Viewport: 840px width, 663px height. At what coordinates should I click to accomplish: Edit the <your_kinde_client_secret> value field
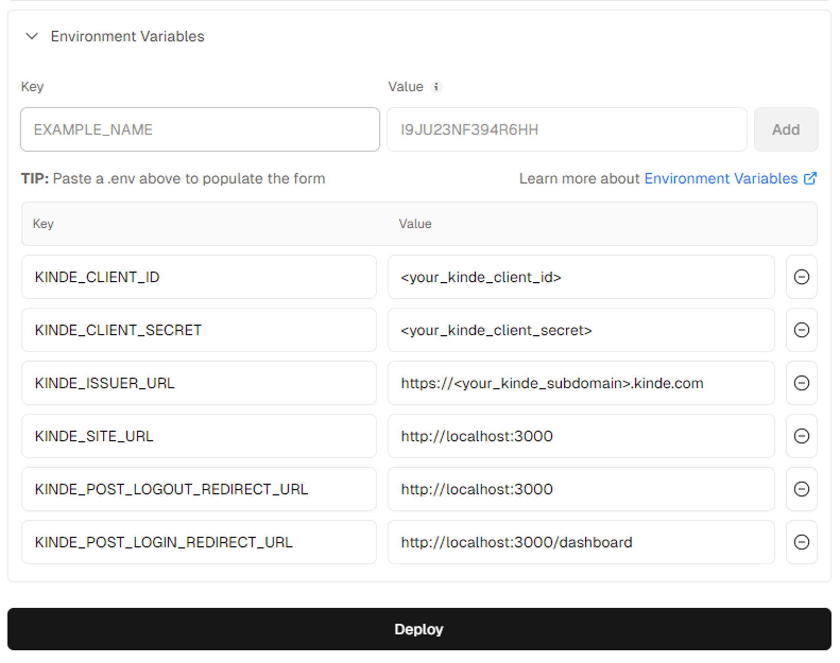click(581, 330)
